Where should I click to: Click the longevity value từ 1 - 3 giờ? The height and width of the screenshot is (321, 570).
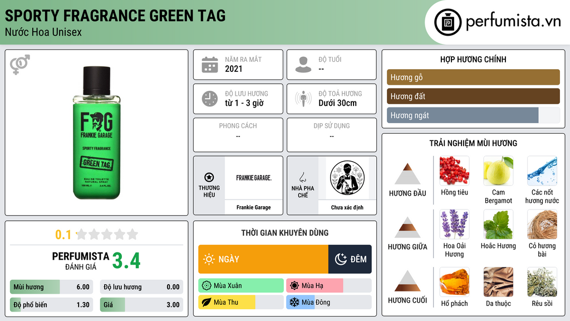pyautogui.click(x=244, y=103)
